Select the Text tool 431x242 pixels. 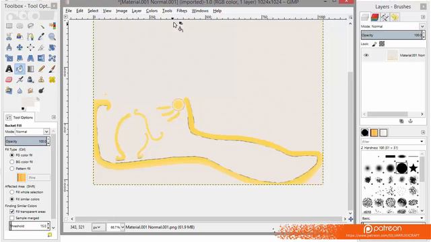[x=9, y=69]
